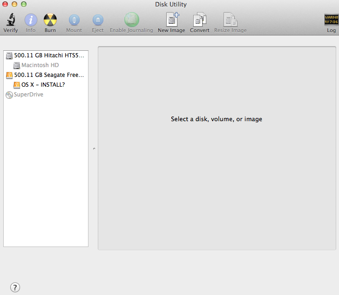Click the sidebar splitter handle
This screenshot has height=295, width=339.
coord(94,149)
